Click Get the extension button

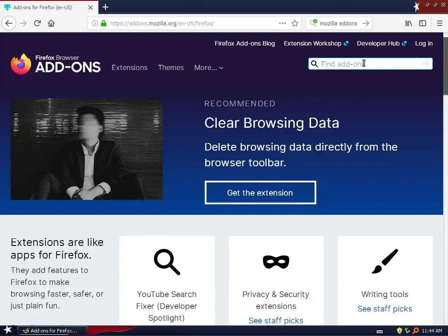(x=260, y=192)
